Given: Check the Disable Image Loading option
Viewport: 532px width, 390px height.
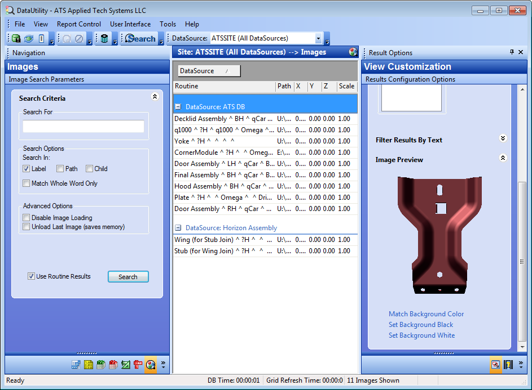Looking at the screenshot, I should (x=27, y=218).
